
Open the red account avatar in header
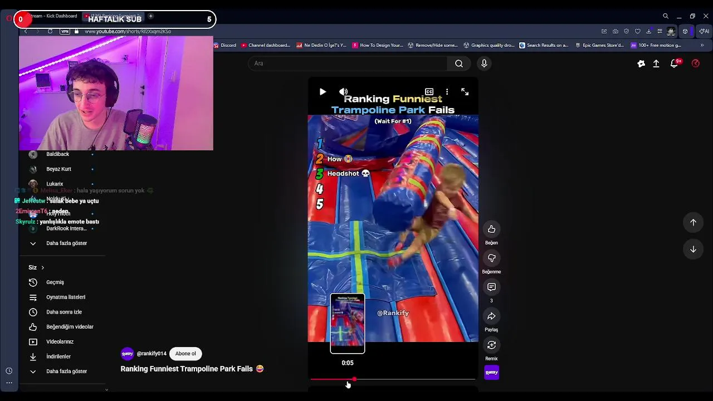point(696,63)
